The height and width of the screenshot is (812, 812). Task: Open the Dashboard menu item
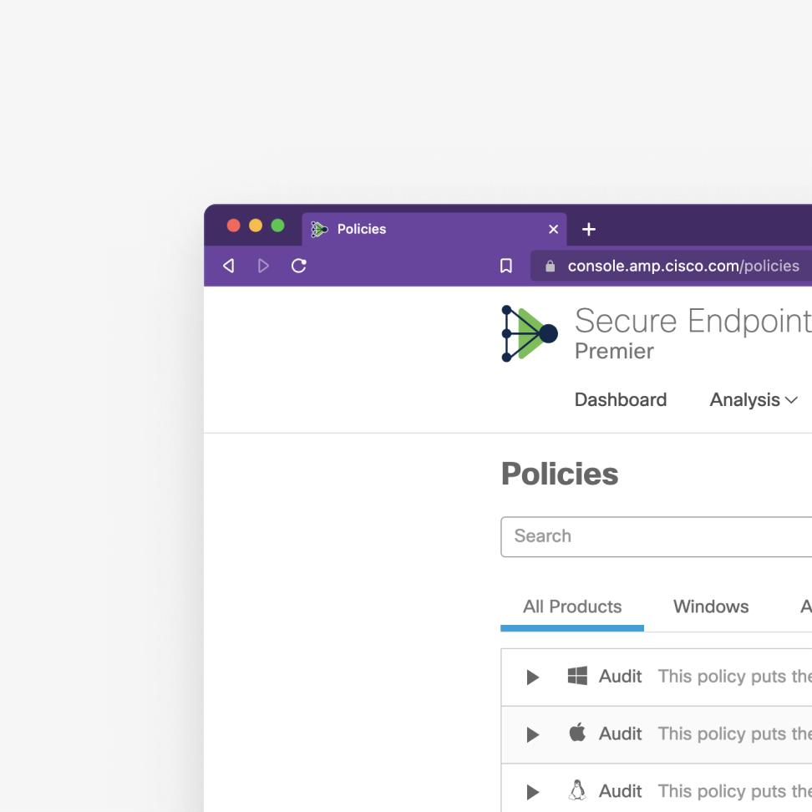[621, 400]
